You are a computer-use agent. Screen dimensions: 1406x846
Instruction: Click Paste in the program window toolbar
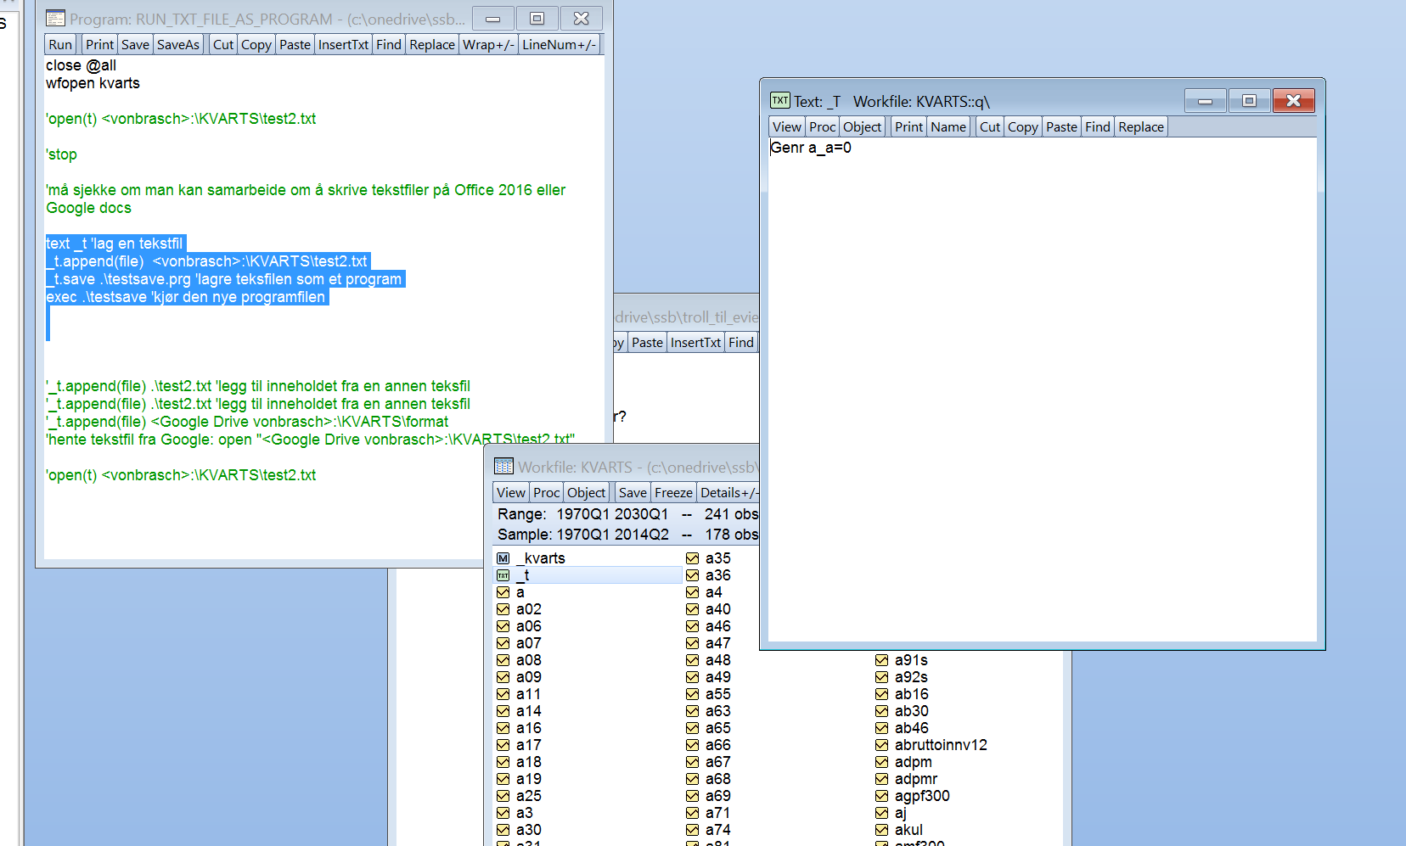point(295,44)
